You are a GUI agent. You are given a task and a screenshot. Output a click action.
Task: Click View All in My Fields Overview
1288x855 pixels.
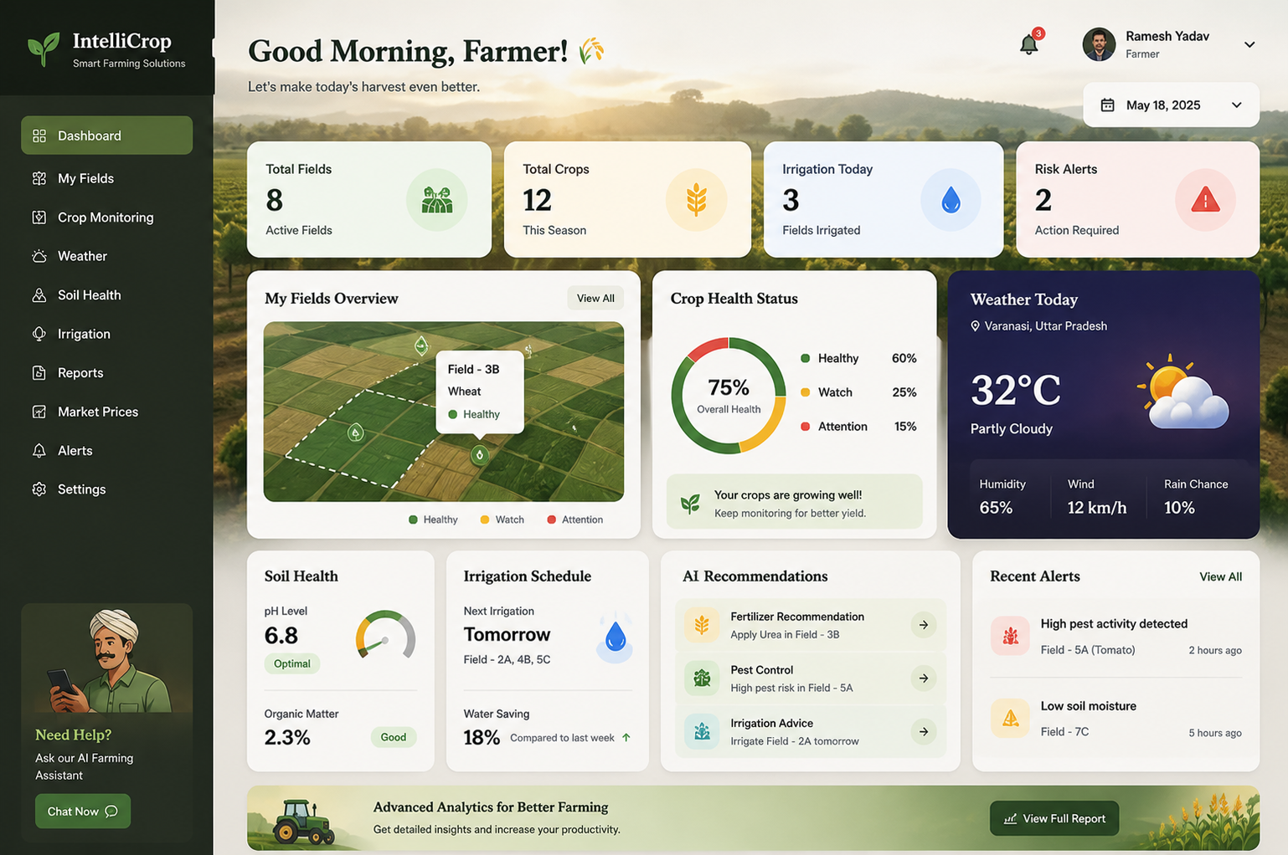(x=595, y=299)
